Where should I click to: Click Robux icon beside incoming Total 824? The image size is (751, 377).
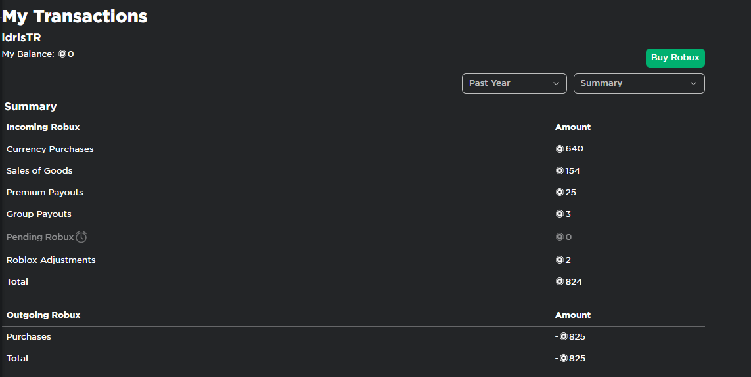coord(560,281)
